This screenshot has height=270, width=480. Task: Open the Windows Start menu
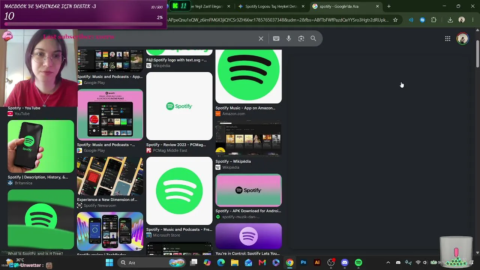(x=109, y=262)
